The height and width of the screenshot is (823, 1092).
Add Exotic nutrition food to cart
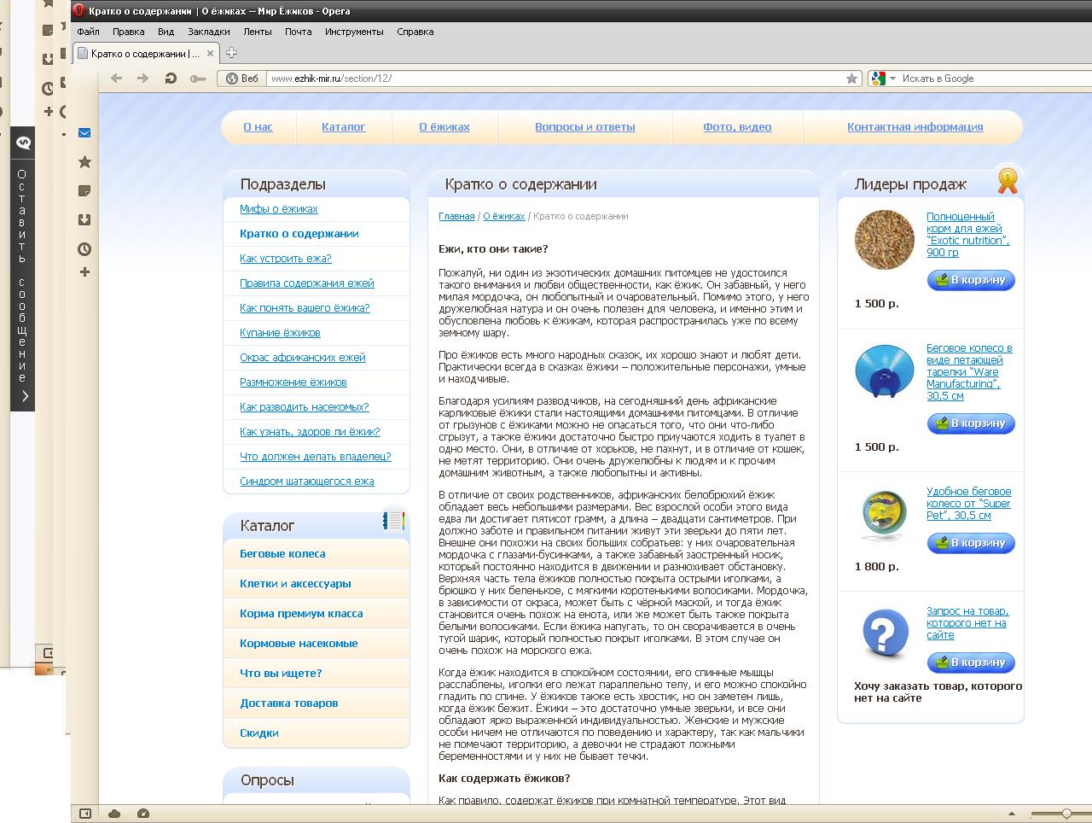[x=971, y=280]
